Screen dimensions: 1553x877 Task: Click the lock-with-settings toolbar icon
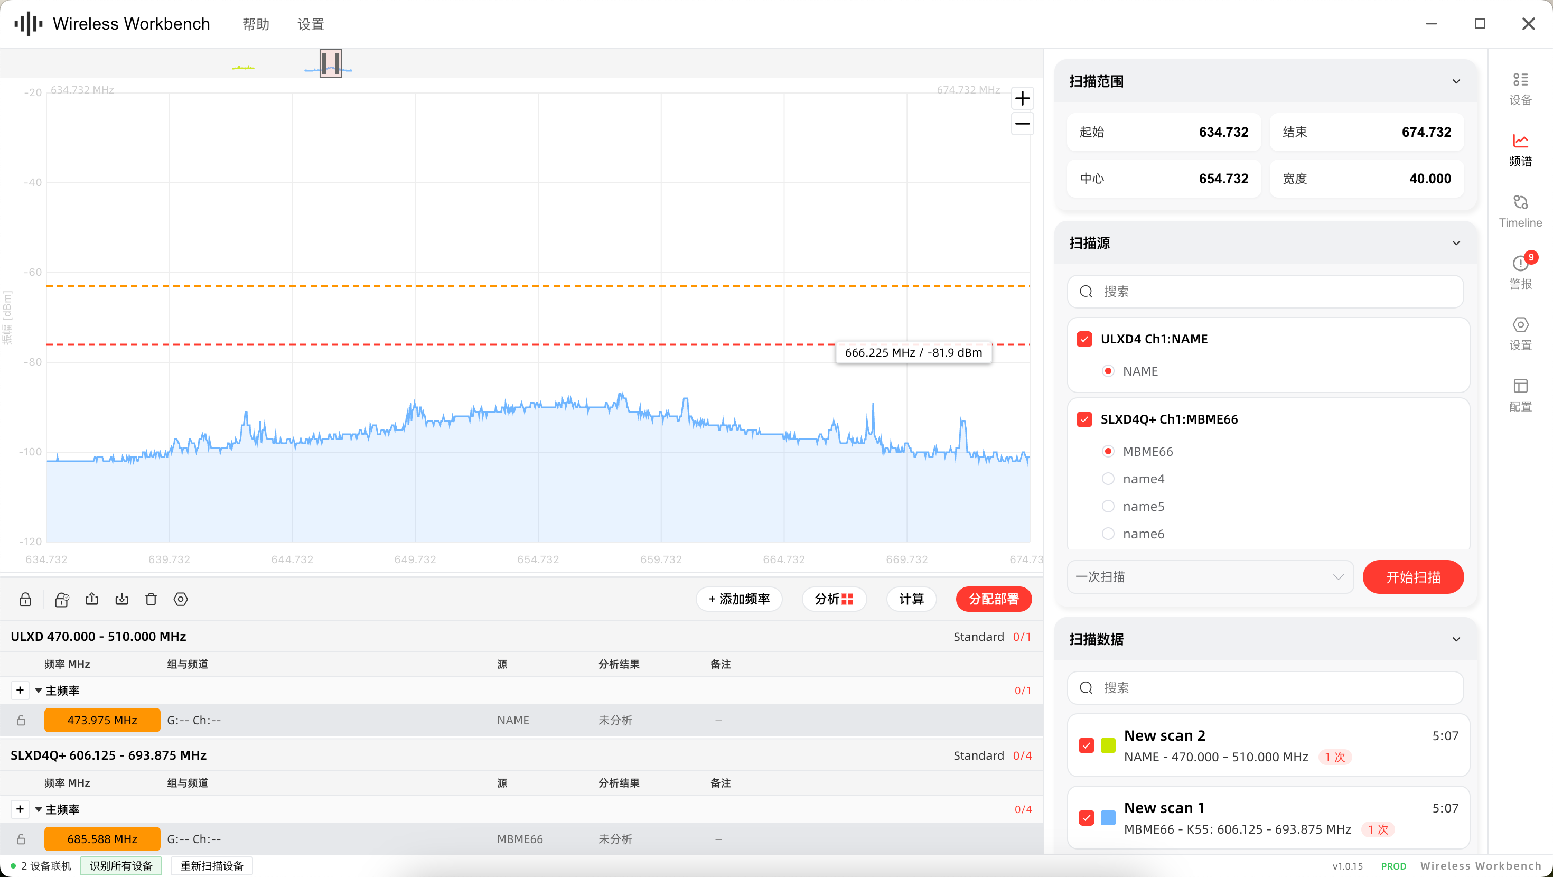point(61,599)
